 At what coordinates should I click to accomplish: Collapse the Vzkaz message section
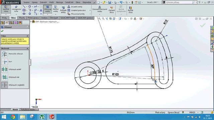point(27,36)
